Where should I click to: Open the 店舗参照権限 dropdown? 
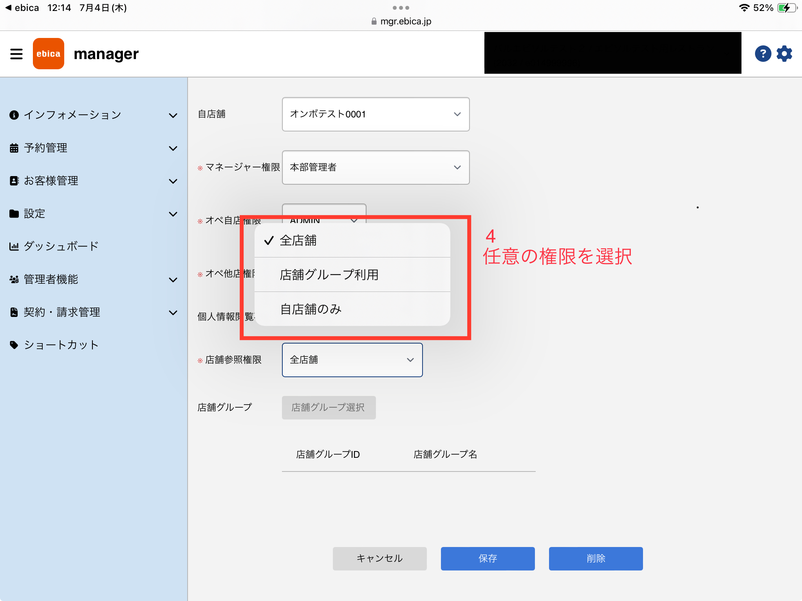pyautogui.click(x=352, y=360)
